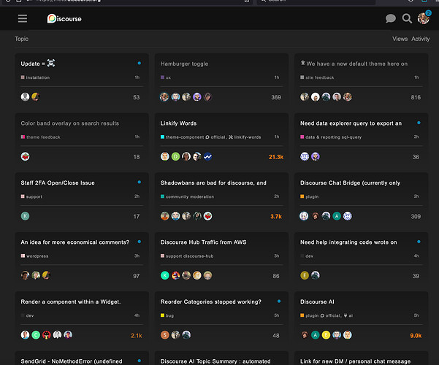
Task: Open 'Reorder Categories stopped working?' topic
Action: coord(211,302)
